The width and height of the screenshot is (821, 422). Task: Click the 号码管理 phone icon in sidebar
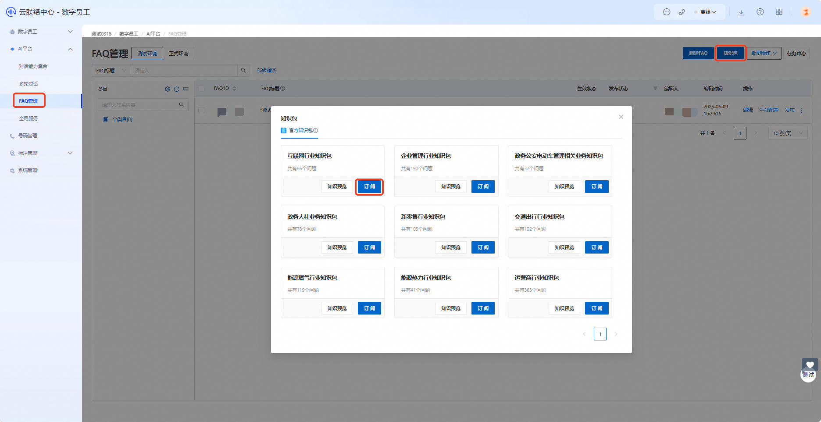pos(12,136)
